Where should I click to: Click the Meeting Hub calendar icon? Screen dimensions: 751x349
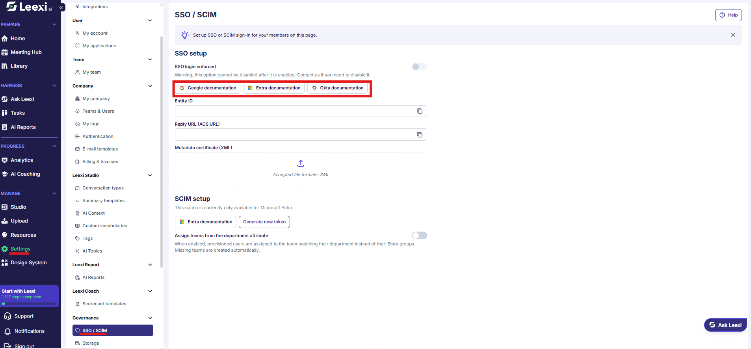(5, 52)
